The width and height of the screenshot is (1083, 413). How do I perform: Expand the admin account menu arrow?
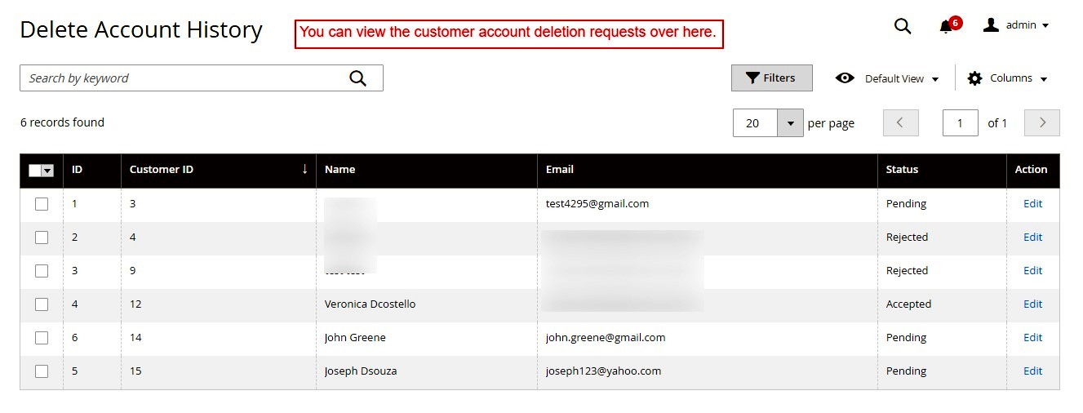point(1045,26)
